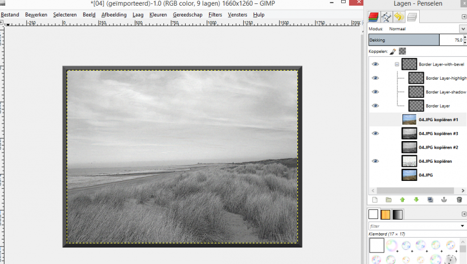Collapse the Border Layer-with-bevel group
Viewport: 467px width, 264px height.
tap(396, 64)
